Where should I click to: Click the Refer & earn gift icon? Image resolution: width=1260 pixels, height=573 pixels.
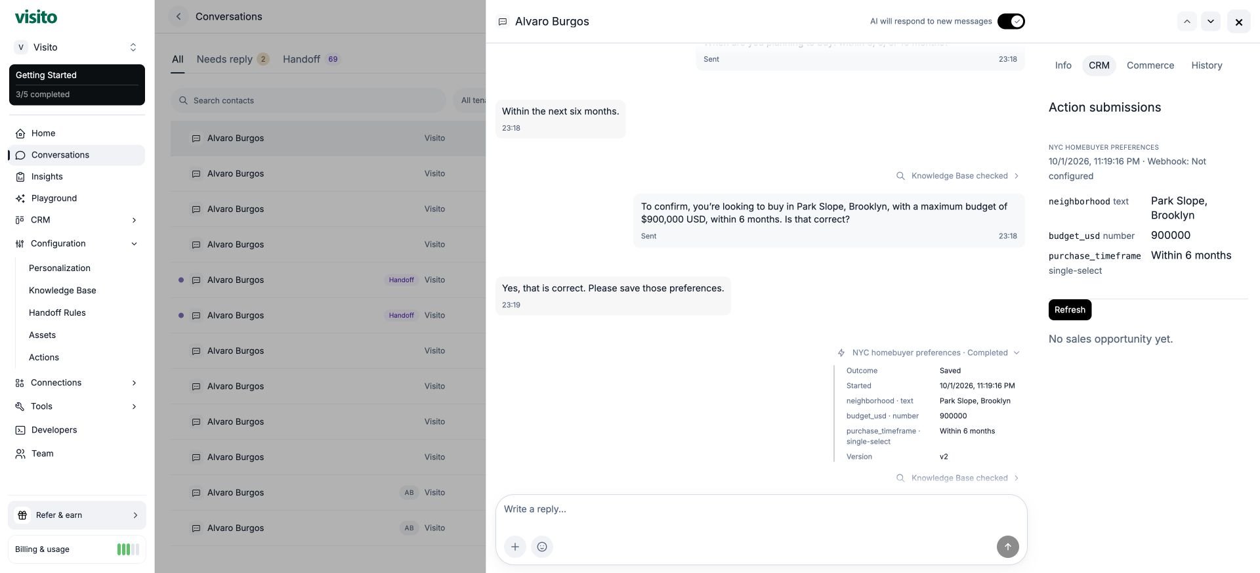[22, 515]
